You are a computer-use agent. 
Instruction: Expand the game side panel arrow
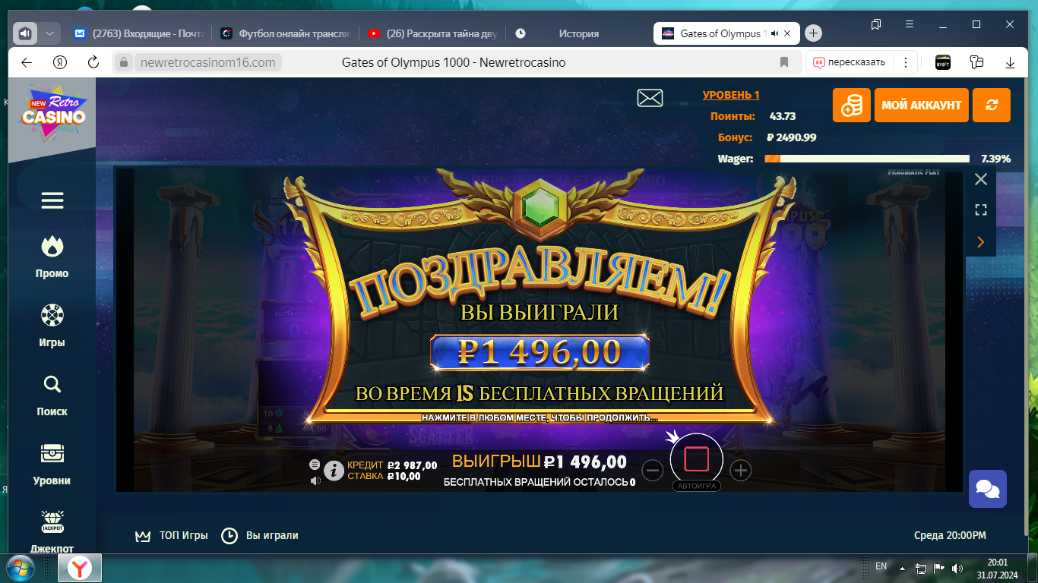(981, 242)
